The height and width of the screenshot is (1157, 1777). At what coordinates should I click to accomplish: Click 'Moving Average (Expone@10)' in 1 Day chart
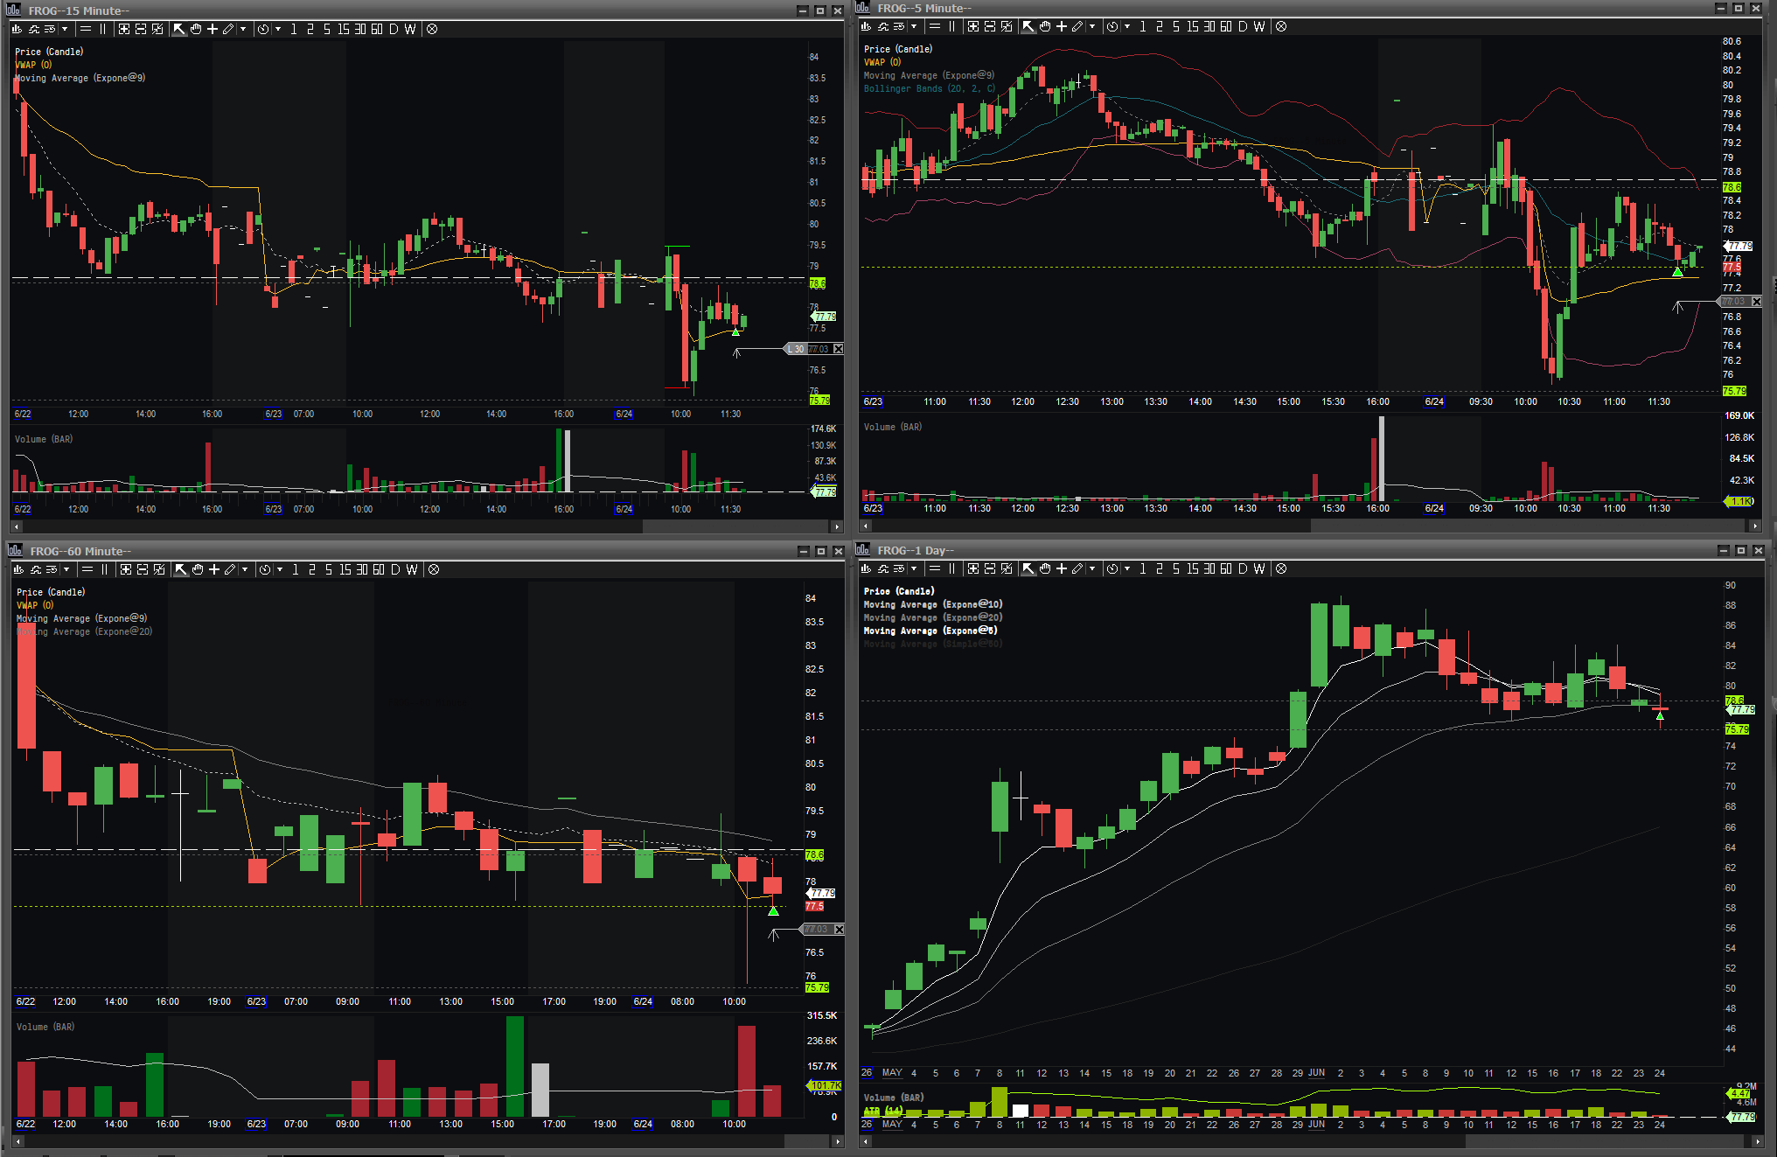coord(933,604)
